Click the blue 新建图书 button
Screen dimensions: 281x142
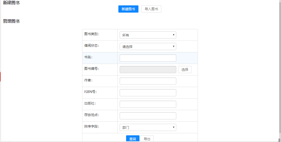tap(128, 9)
